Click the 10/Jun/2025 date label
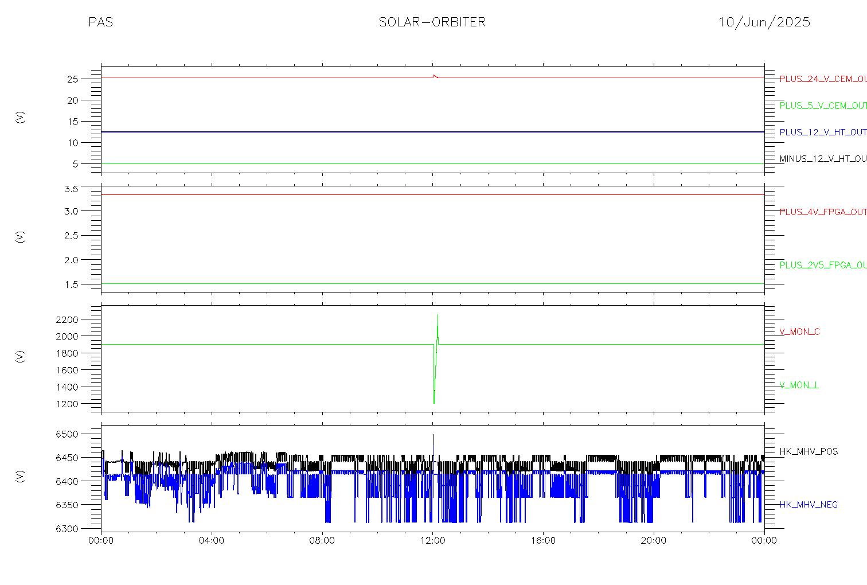867x585 pixels. [764, 22]
